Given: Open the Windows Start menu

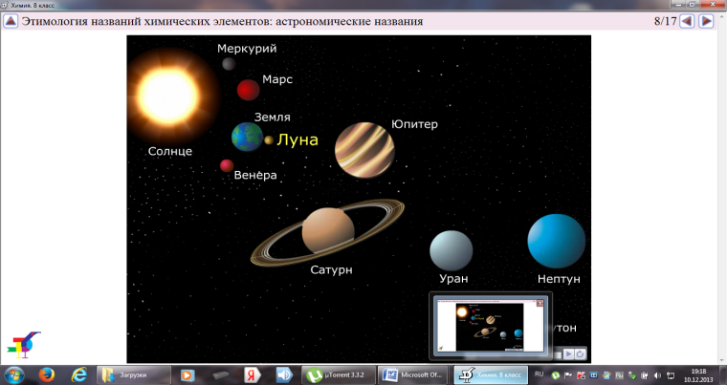Looking at the screenshot, I should (x=13, y=374).
